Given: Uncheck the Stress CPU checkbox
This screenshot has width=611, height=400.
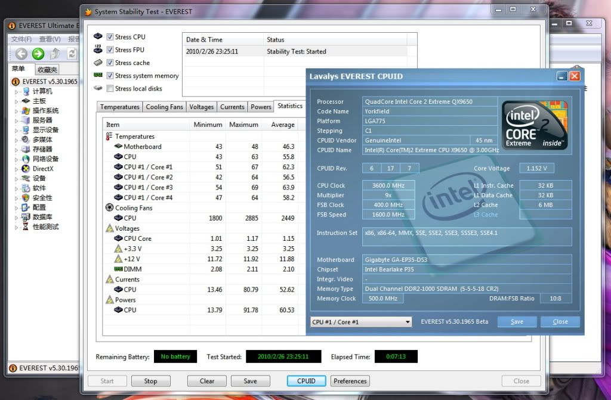Looking at the screenshot, I should click(110, 37).
